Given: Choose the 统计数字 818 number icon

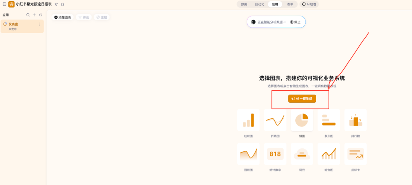Looking at the screenshot, I should 275,154.
